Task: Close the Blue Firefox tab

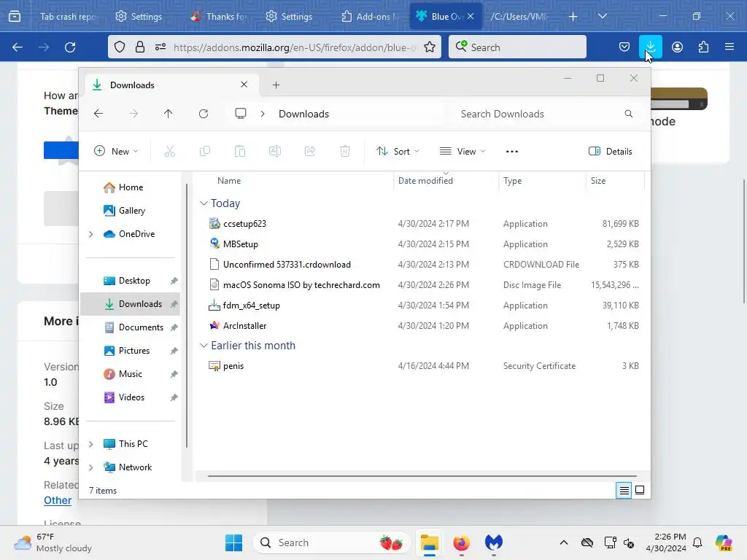Action: (x=471, y=16)
